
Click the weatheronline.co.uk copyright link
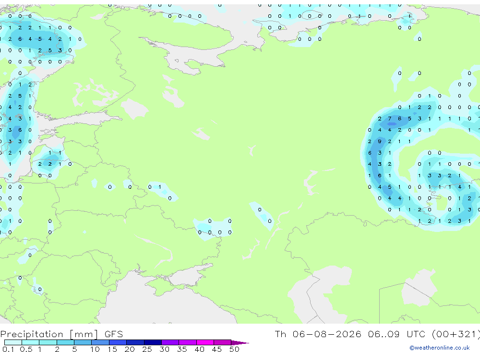click(x=440, y=348)
